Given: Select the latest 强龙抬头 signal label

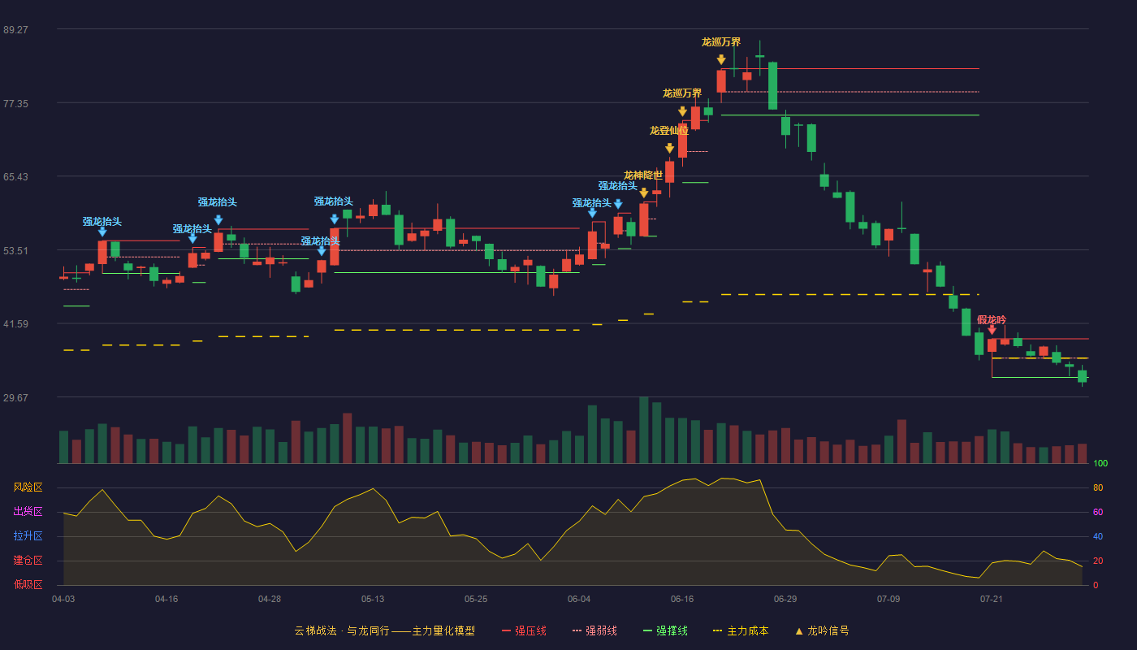Looking at the screenshot, I should coord(618,185).
